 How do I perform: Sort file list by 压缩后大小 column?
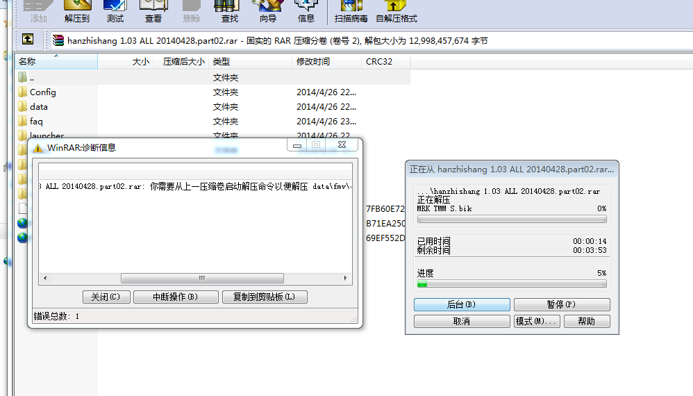pos(181,61)
